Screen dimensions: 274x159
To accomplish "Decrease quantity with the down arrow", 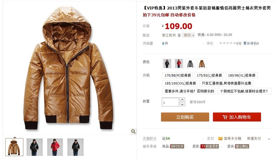I will tap(182, 104).
